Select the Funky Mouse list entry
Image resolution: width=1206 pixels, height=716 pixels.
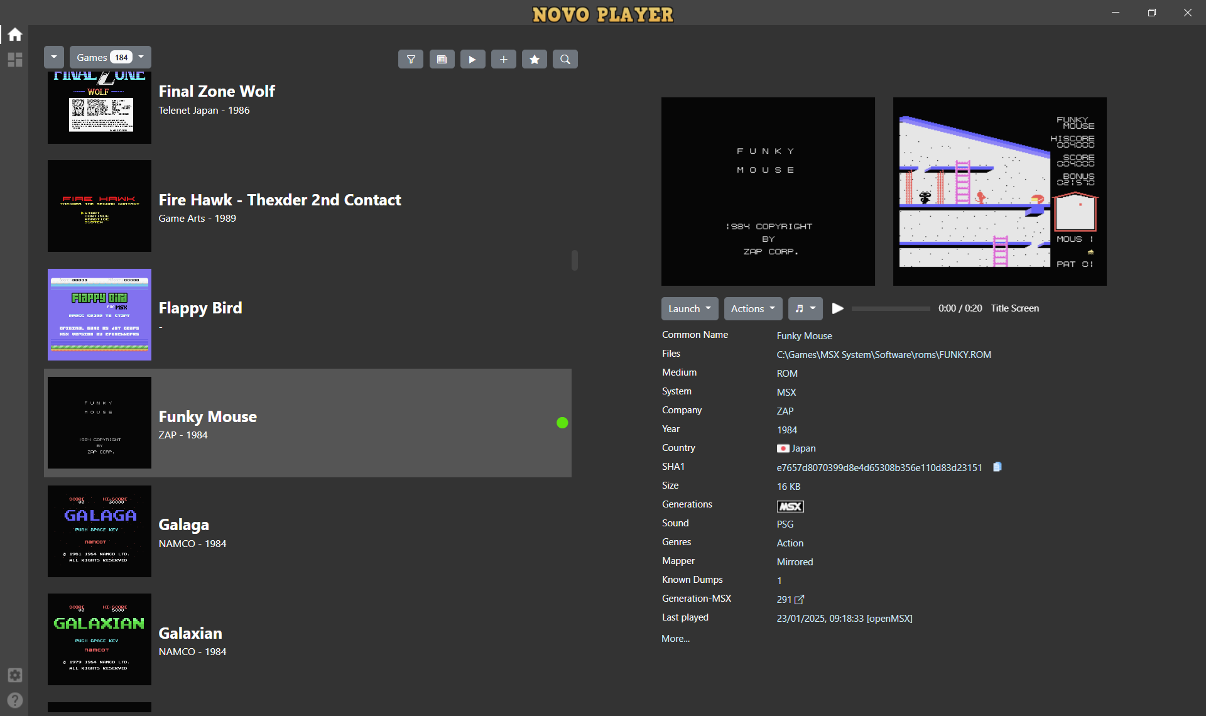[308, 423]
